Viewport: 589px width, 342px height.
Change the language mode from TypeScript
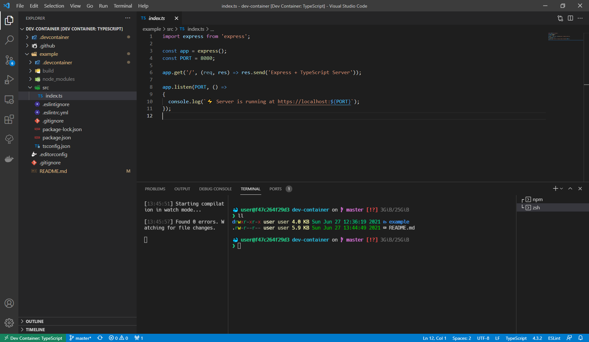[x=516, y=338]
